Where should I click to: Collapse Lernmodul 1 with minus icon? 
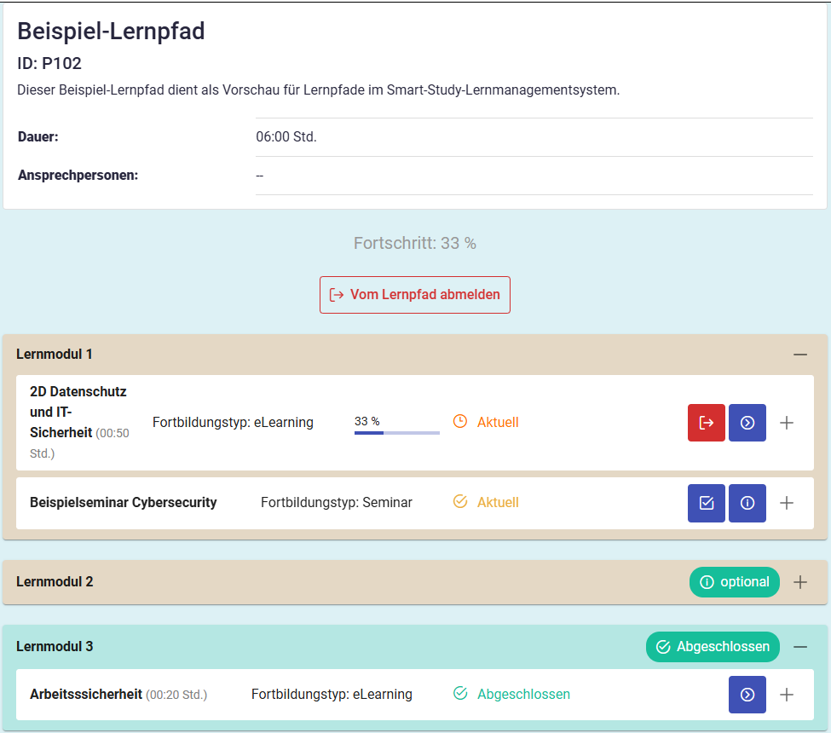coord(799,354)
